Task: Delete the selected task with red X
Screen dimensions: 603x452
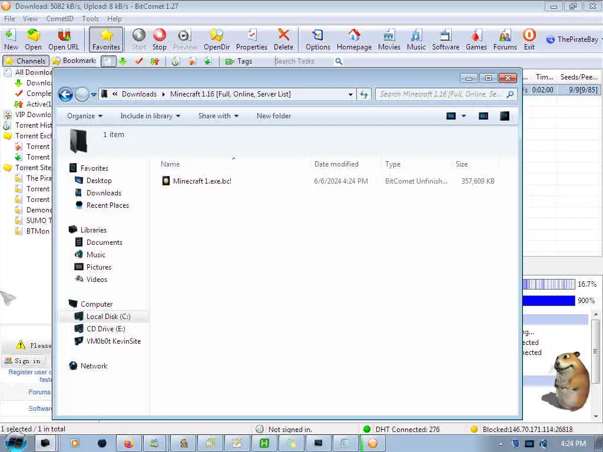Action: (283, 39)
